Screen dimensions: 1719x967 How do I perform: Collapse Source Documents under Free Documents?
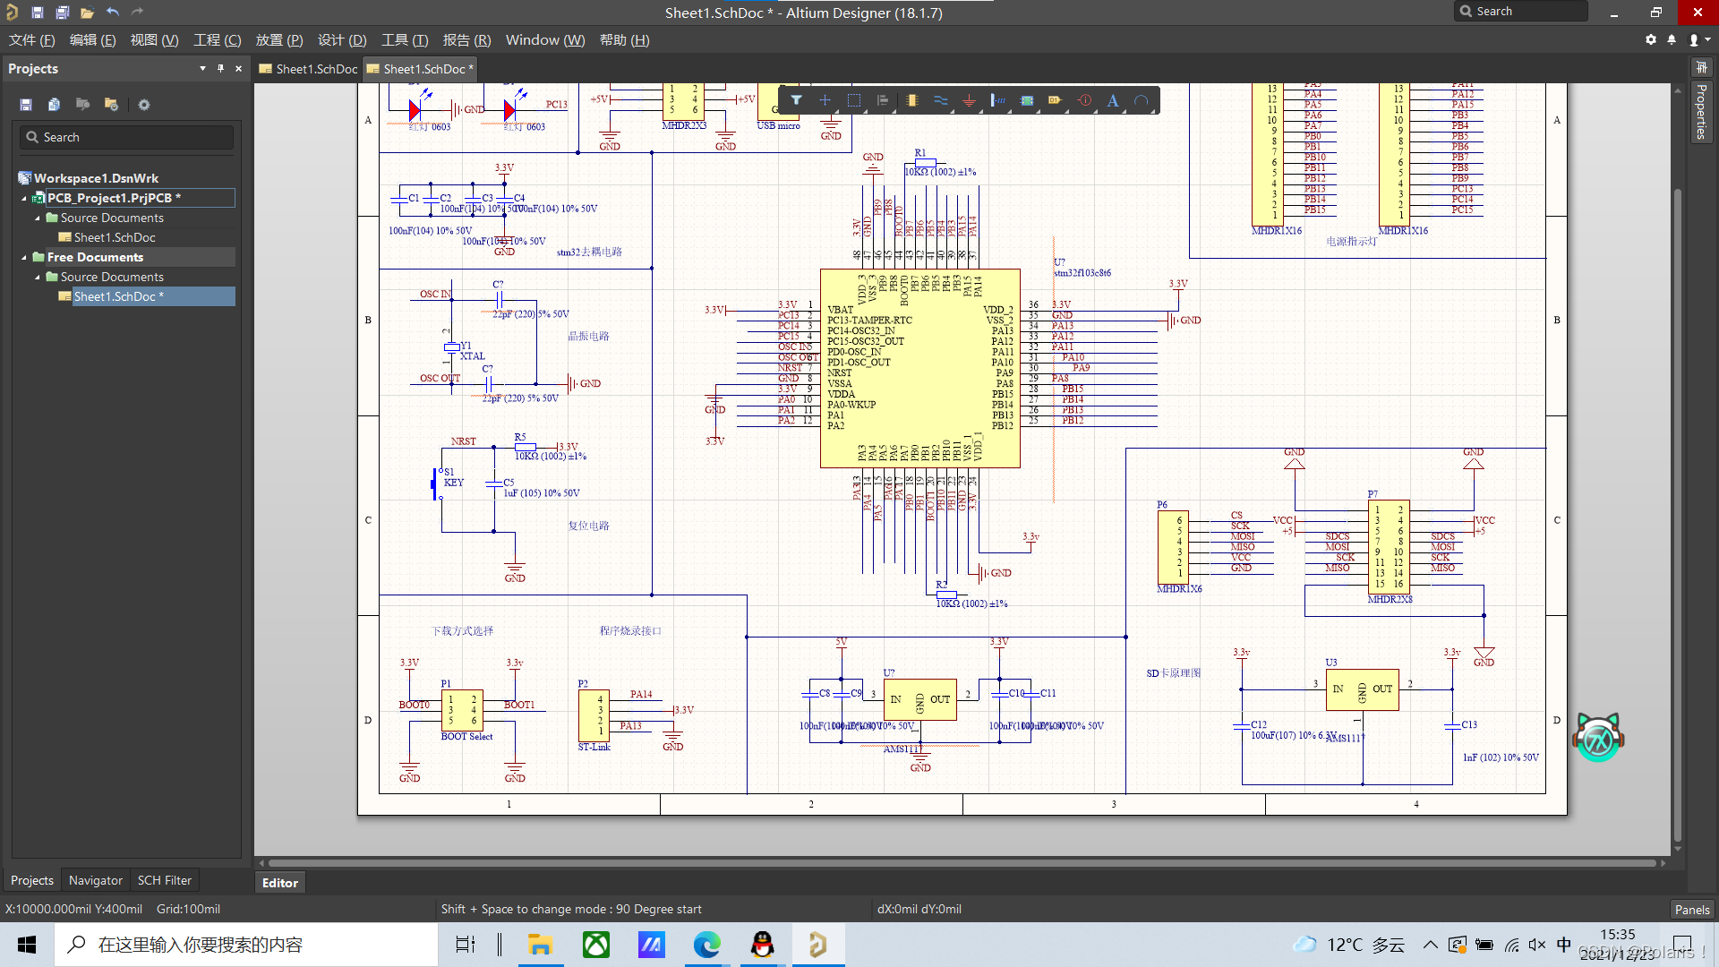click(38, 278)
